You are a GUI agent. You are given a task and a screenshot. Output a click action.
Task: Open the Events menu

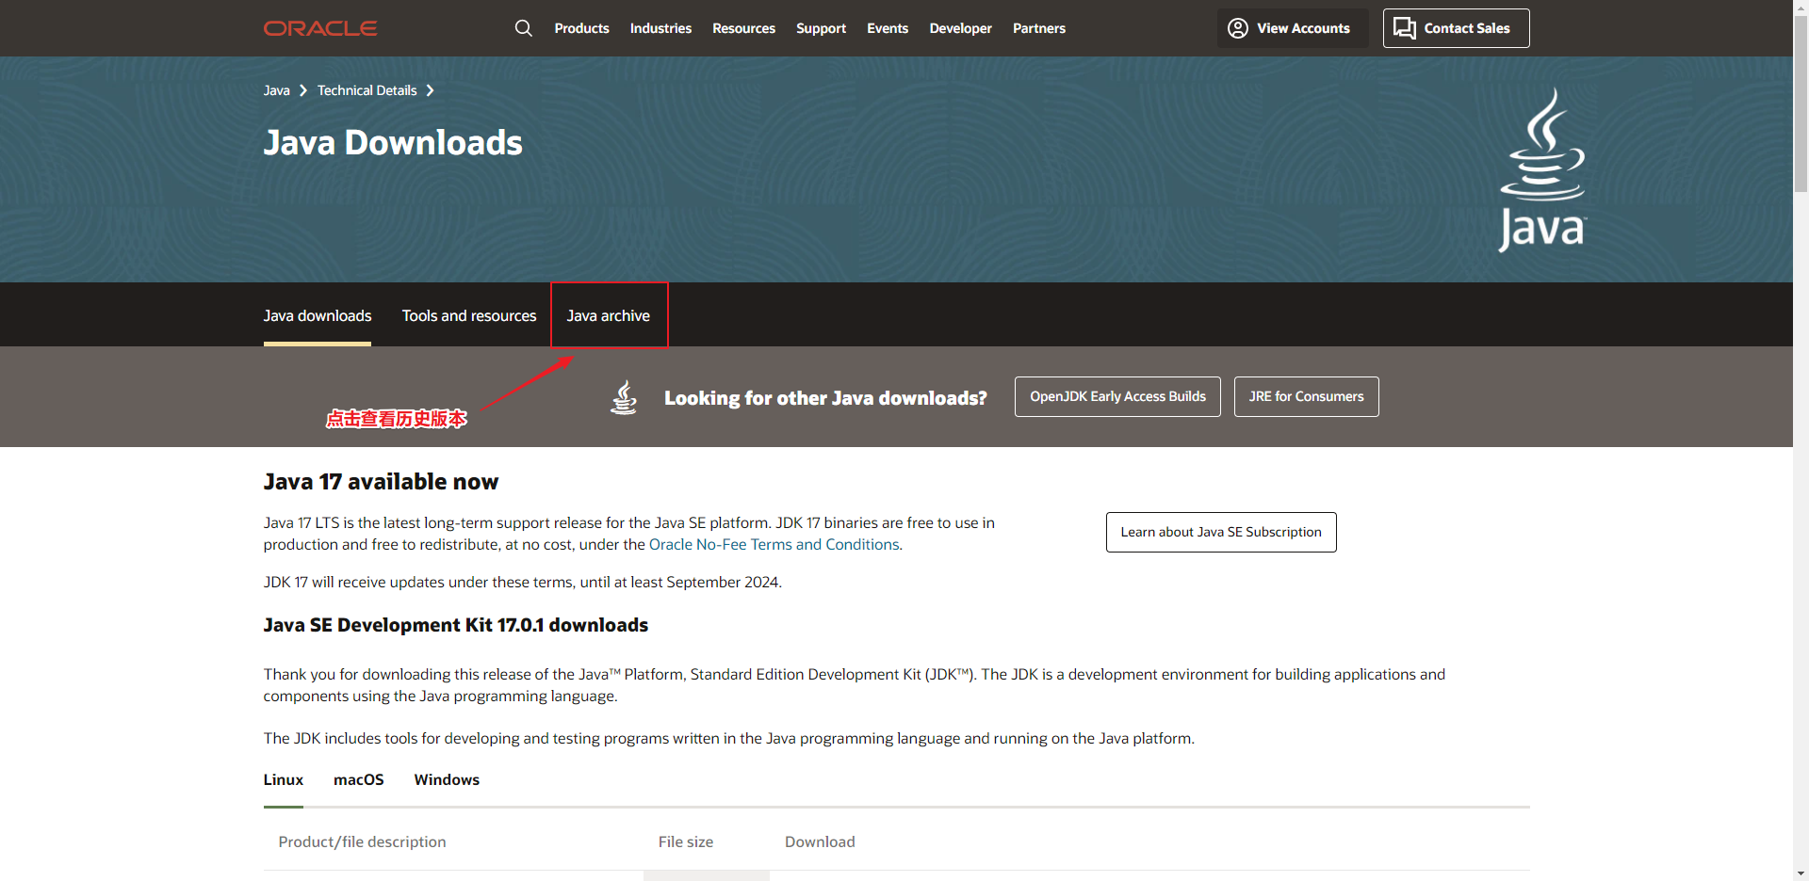tap(888, 28)
